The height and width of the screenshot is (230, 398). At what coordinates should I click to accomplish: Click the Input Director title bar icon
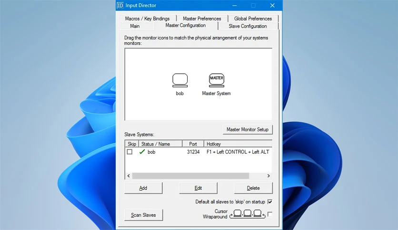tap(120, 5)
